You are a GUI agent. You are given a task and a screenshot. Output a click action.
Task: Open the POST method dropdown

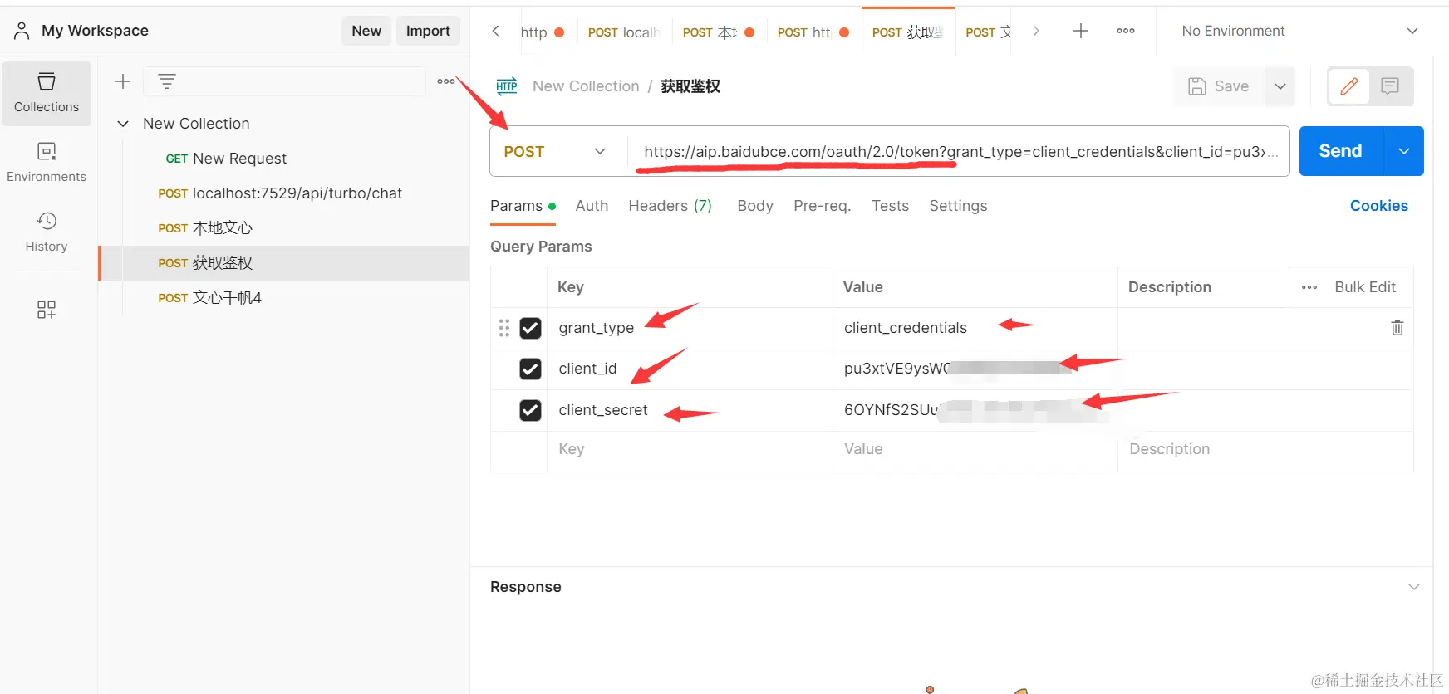pyautogui.click(x=557, y=151)
